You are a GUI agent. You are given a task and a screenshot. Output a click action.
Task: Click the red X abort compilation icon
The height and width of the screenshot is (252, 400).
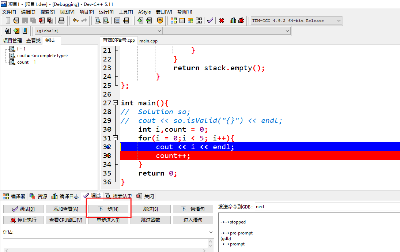221,21
